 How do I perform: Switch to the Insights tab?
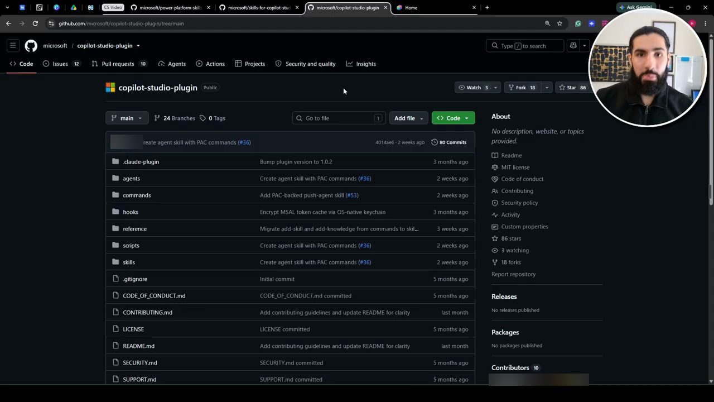point(361,64)
